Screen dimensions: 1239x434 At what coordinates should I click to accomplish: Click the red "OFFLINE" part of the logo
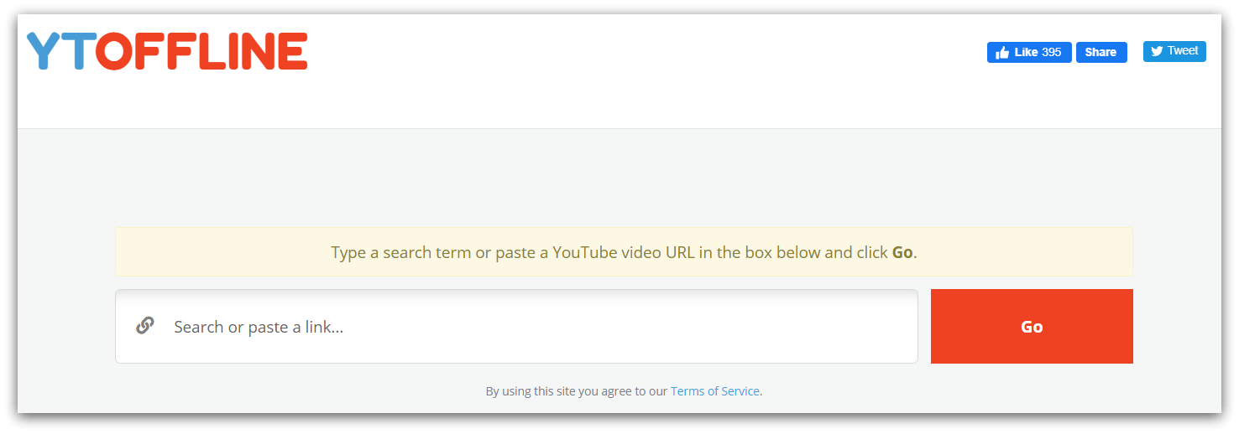coord(201,51)
